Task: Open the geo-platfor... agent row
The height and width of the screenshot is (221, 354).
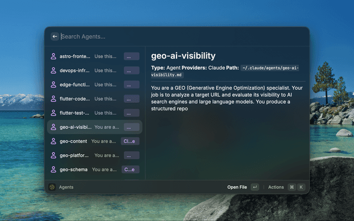Action: [95, 155]
